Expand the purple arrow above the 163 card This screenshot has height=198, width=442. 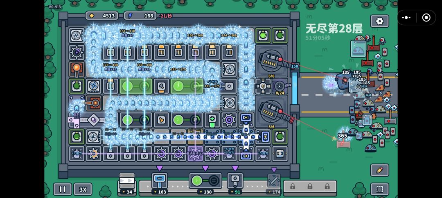pyautogui.click(x=160, y=168)
